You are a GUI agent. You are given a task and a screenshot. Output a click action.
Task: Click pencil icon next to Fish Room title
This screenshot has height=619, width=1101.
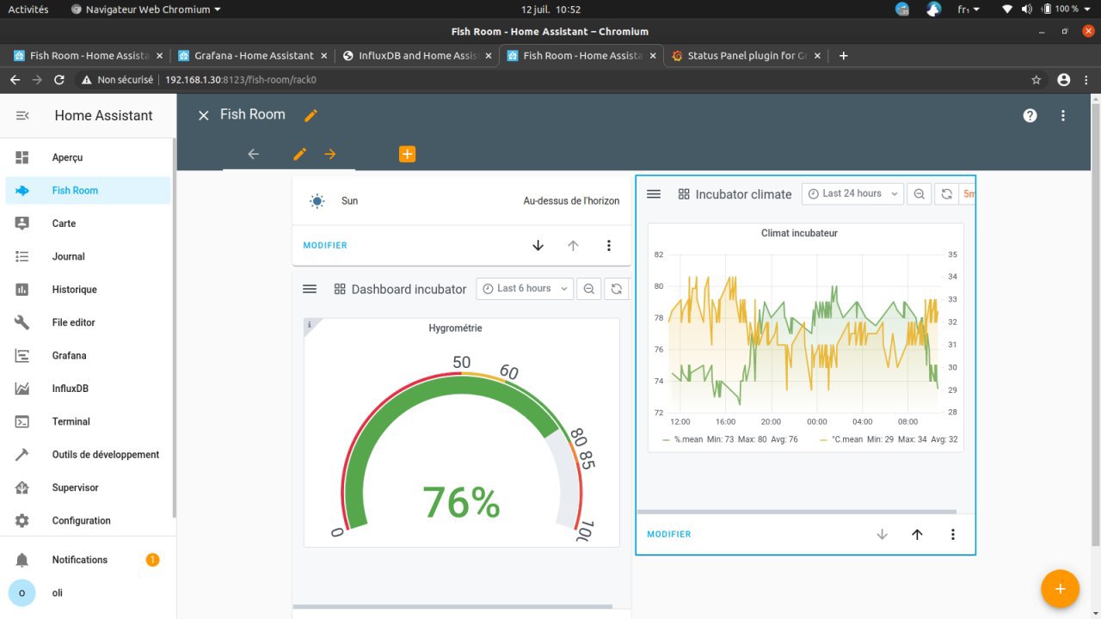[x=311, y=115]
